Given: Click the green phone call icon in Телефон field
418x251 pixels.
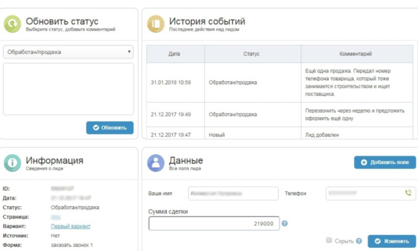Looking at the screenshot, I should point(408,193).
